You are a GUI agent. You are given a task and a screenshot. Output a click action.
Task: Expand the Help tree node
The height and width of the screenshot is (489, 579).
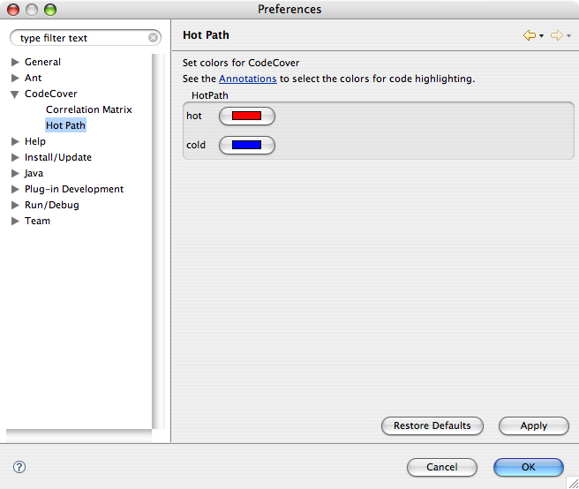(x=15, y=141)
